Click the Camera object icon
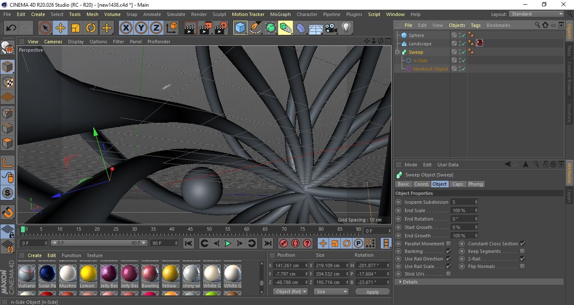 point(331,28)
